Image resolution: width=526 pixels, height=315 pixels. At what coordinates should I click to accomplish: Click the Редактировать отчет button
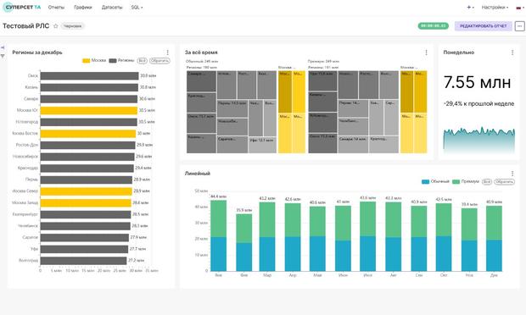pyautogui.click(x=484, y=26)
